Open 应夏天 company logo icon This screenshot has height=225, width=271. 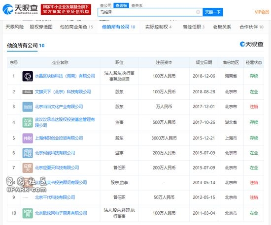click(28, 168)
